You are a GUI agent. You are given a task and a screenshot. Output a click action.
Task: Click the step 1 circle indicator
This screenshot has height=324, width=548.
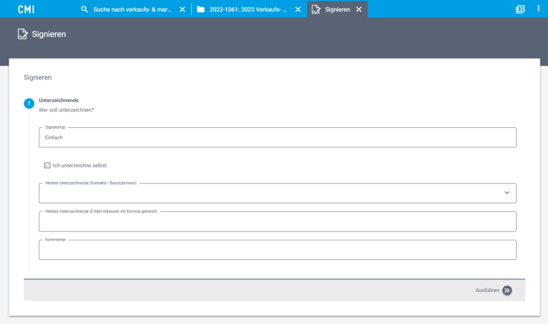pyautogui.click(x=29, y=103)
